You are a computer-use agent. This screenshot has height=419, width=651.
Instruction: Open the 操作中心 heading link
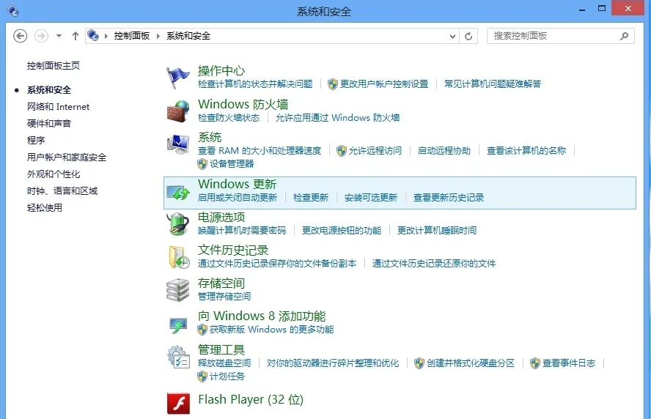click(221, 70)
